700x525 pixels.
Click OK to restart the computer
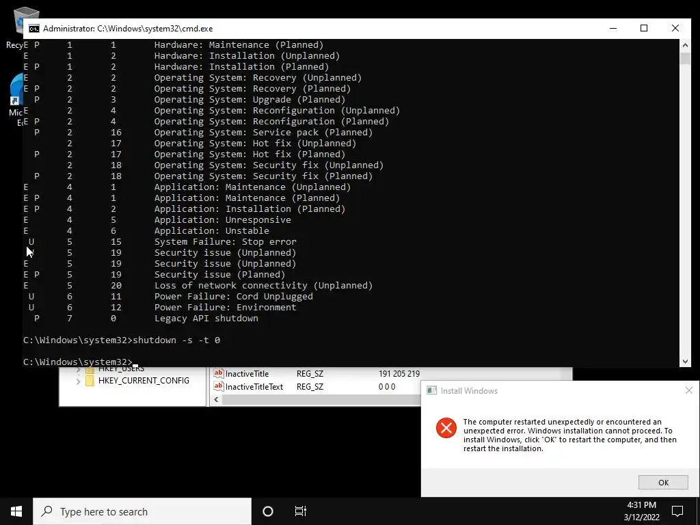(663, 482)
